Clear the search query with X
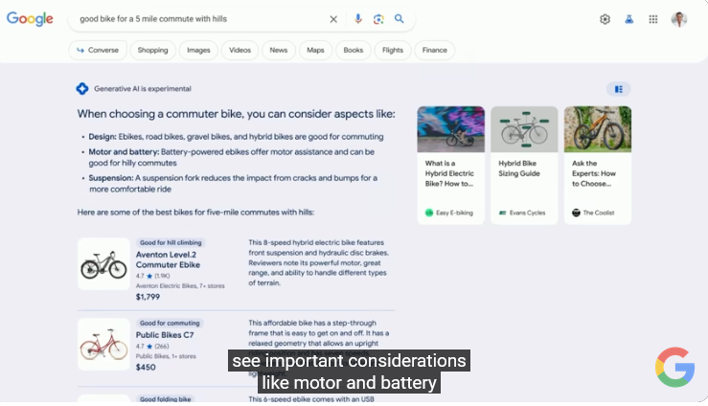This screenshot has width=708, height=406. (333, 19)
